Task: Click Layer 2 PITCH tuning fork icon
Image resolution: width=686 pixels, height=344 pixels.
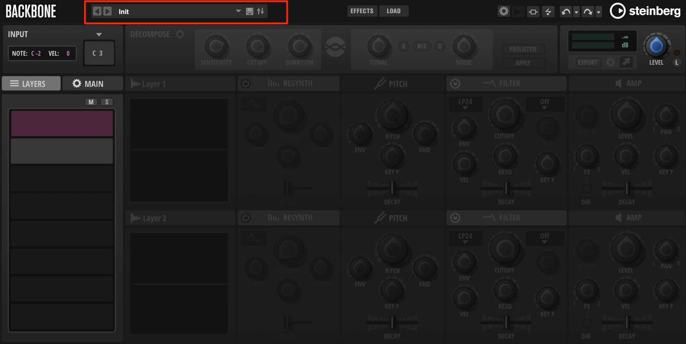Action: point(380,218)
